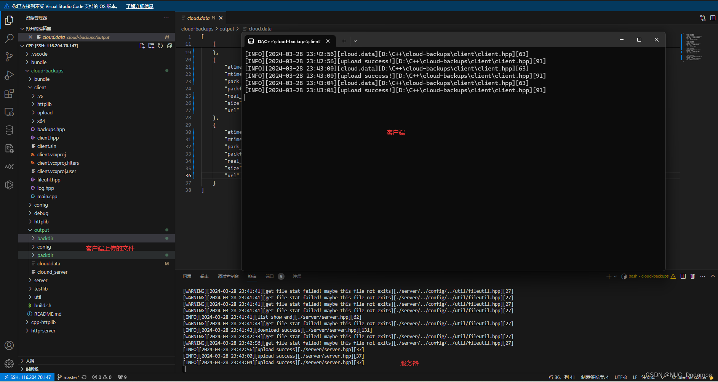
Task: Collapse the cloud-backups folder
Action: [x=27, y=71]
